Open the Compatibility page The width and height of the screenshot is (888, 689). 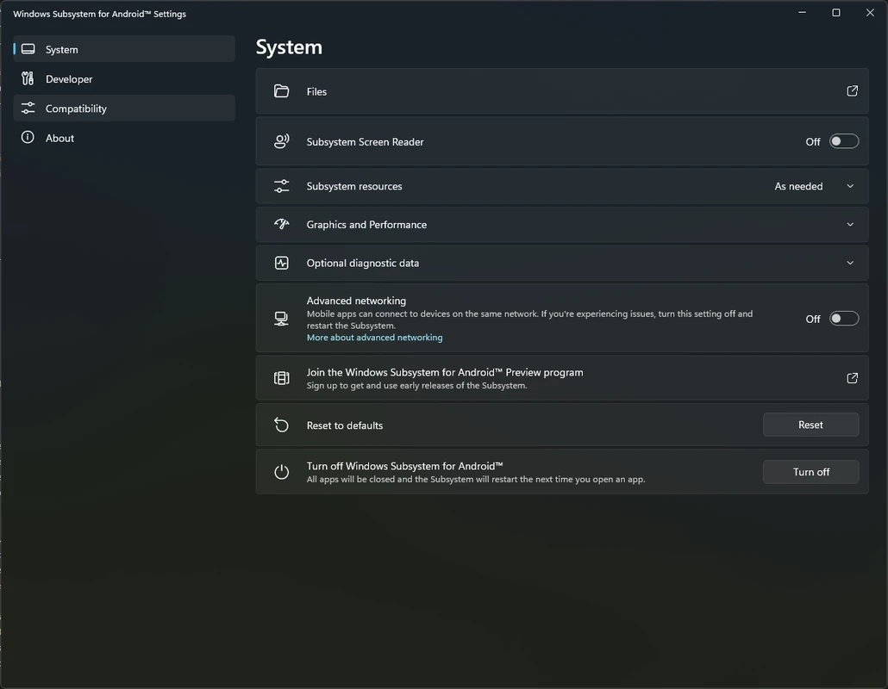click(76, 109)
